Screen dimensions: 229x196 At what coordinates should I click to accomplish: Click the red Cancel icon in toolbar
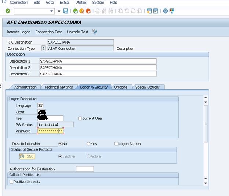coord(88,11)
